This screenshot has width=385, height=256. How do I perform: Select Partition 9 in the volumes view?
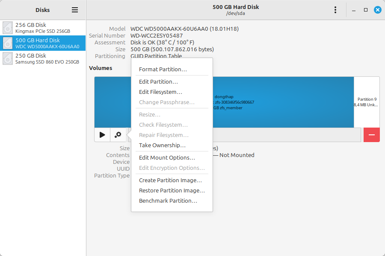[x=367, y=102]
